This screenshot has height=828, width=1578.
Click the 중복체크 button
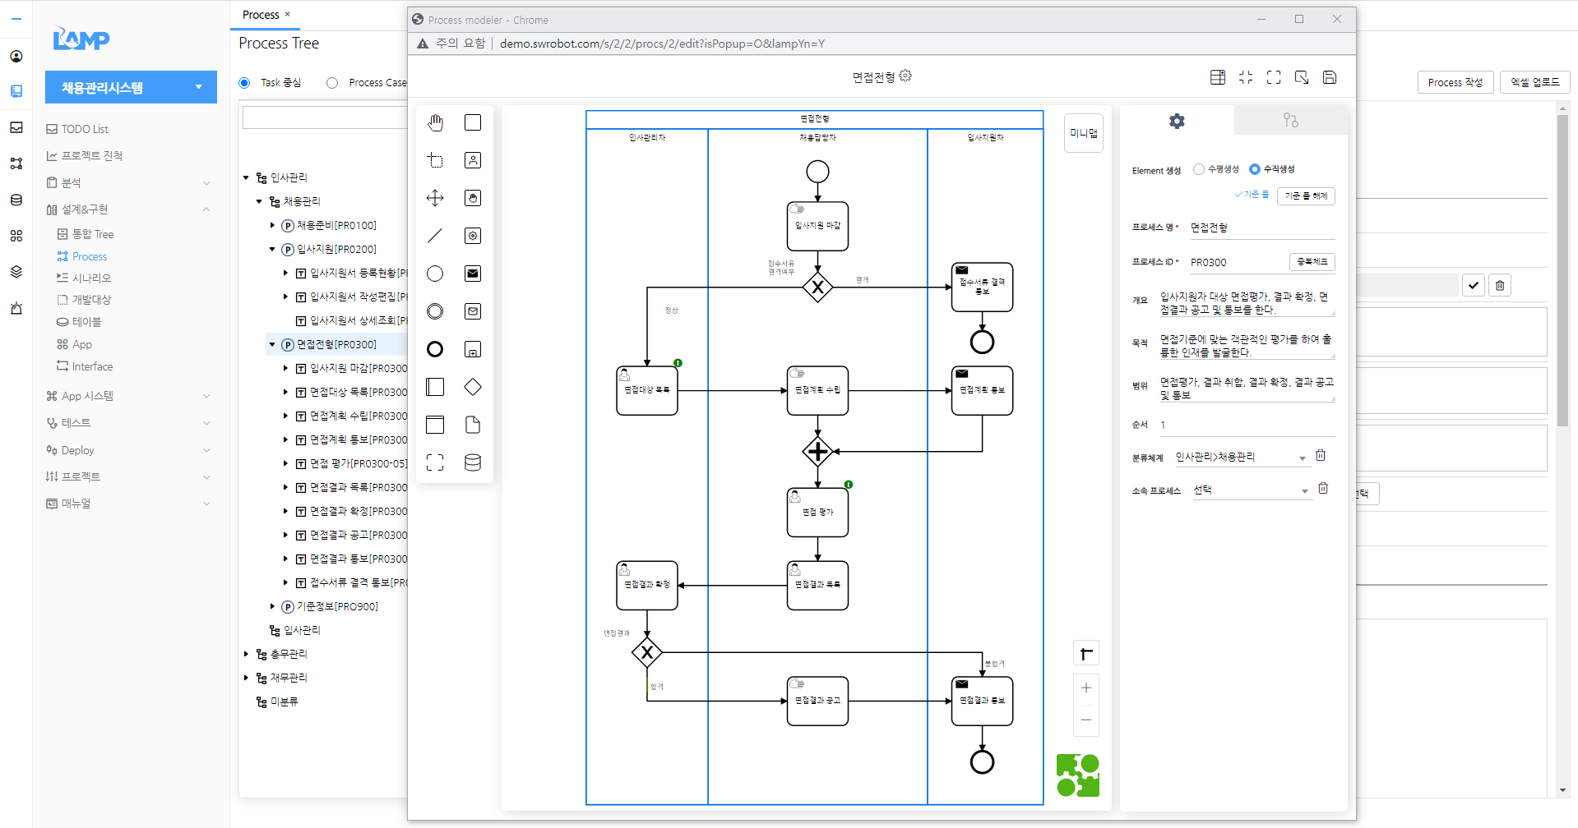tap(1312, 262)
